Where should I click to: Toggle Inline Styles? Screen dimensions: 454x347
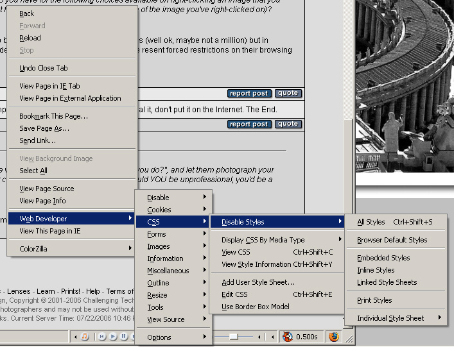[396, 270]
